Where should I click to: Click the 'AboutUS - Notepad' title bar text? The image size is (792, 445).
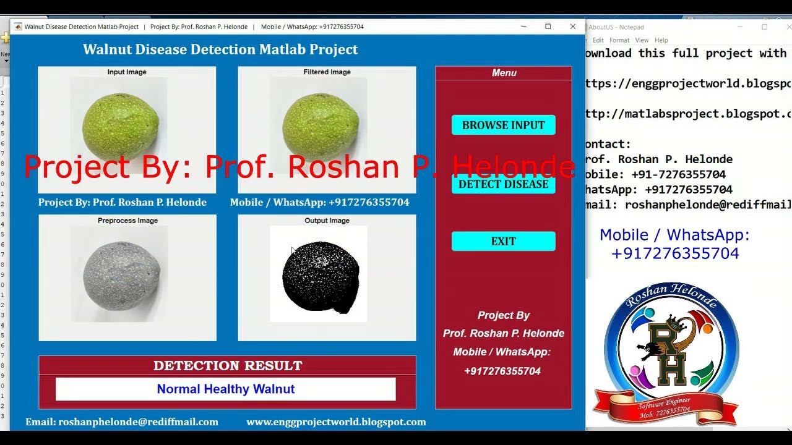[616, 27]
